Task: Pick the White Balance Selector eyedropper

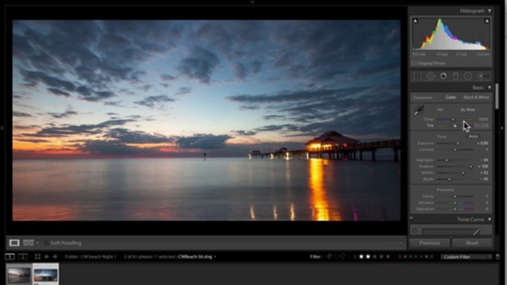Action: coord(419,110)
